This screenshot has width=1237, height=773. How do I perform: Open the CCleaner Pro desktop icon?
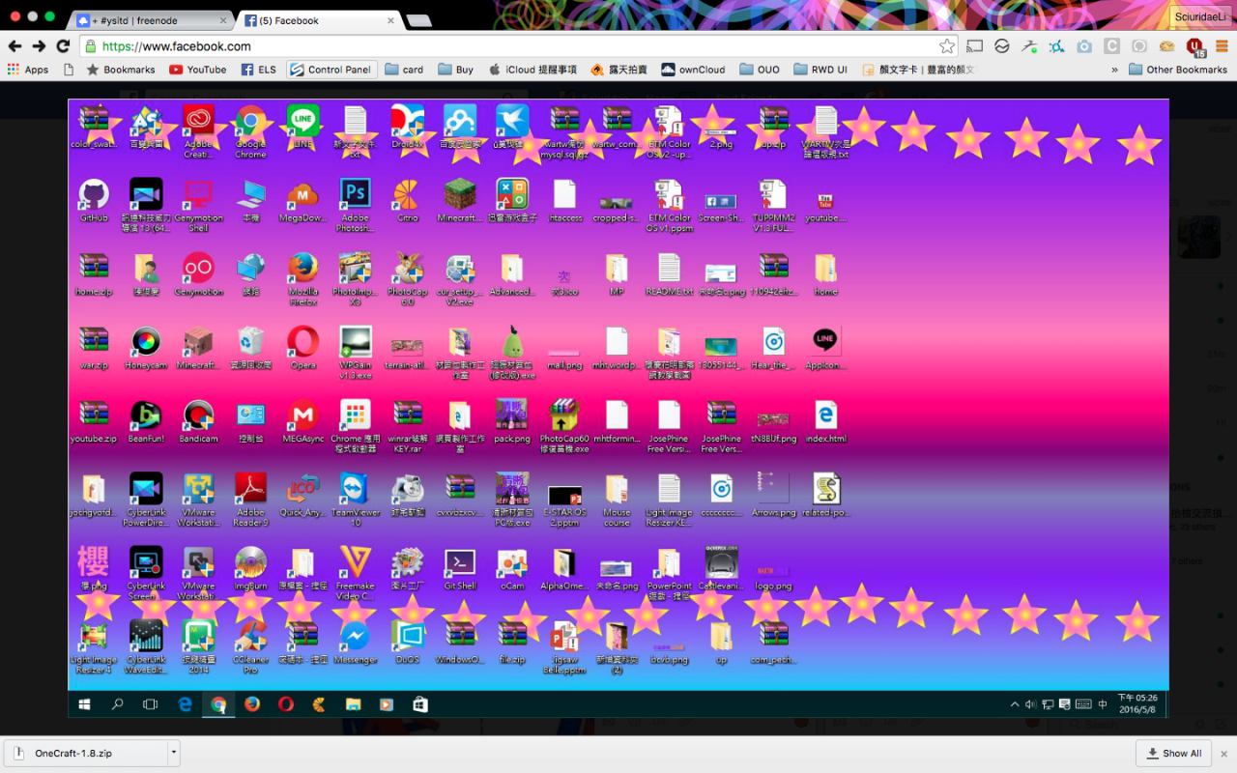pos(250,638)
